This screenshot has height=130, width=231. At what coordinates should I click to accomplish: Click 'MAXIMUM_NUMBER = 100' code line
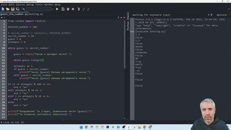[x=22, y=27]
